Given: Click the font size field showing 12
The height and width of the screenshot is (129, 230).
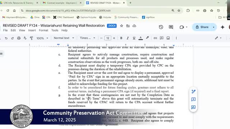Looking at the screenshot, I should tap(108, 38).
